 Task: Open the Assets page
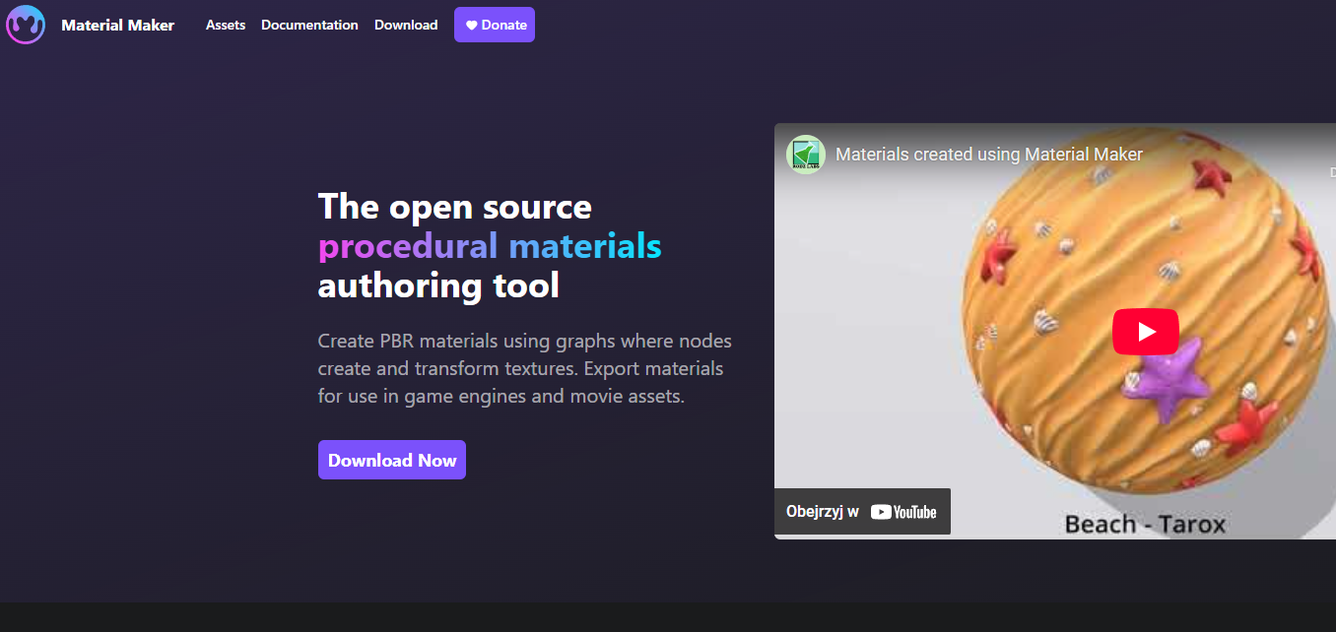coord(226,25)
